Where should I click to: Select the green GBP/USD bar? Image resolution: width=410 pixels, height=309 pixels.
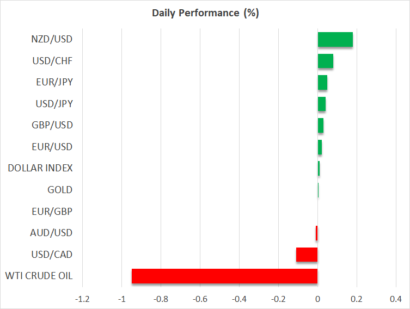click(320, 125)
